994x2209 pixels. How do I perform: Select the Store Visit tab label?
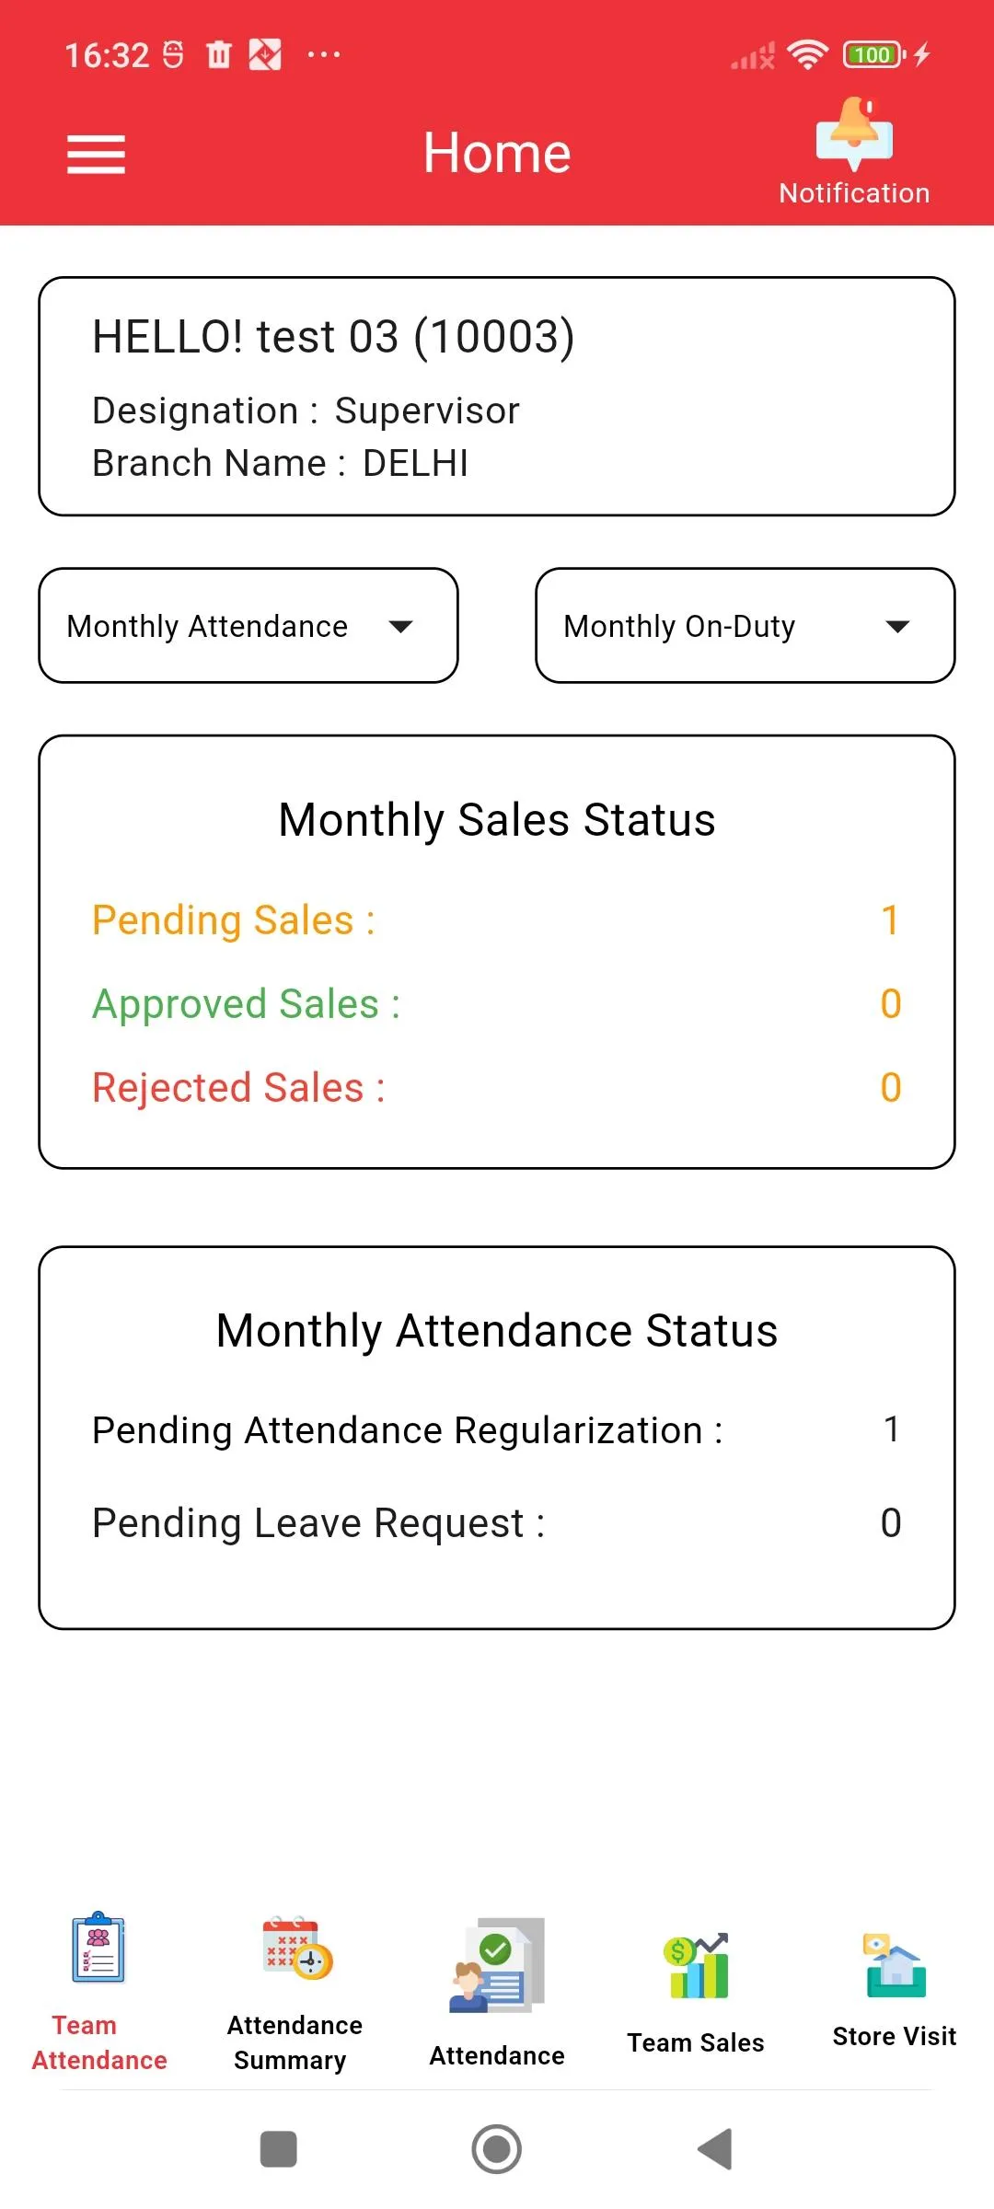click(x=895, y=2036)
